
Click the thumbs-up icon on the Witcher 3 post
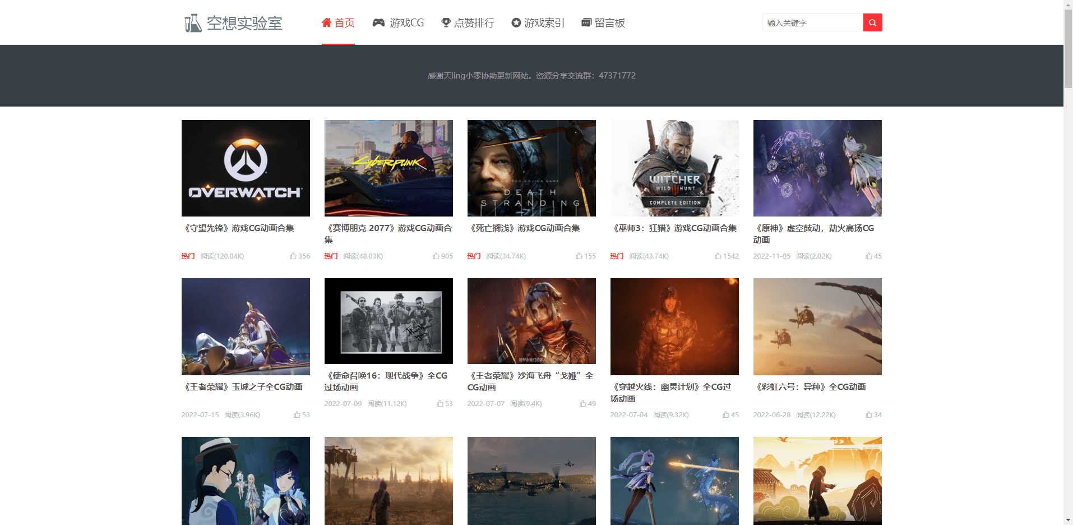click(x=718, y=256)
